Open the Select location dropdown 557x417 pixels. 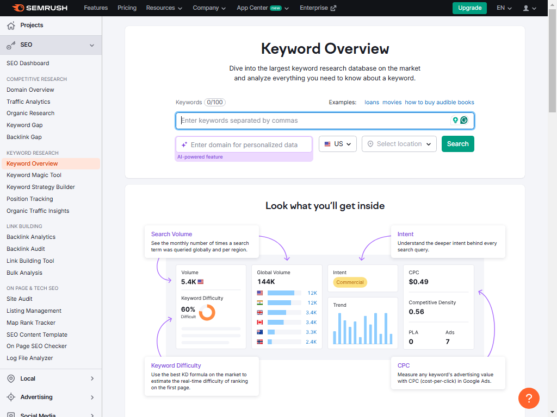[399, 144]
